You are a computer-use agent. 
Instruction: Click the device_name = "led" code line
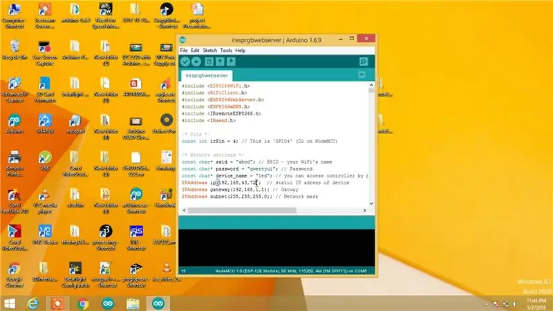pyautogui.click(x=275, y=176)
